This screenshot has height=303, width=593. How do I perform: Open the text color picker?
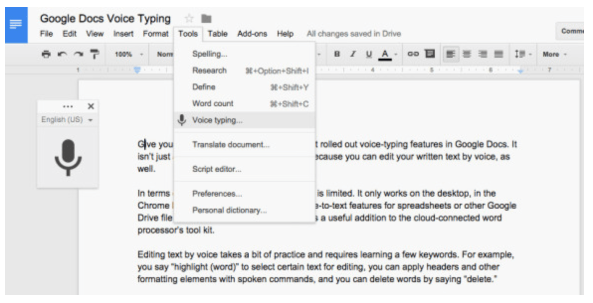click(388, 55)
